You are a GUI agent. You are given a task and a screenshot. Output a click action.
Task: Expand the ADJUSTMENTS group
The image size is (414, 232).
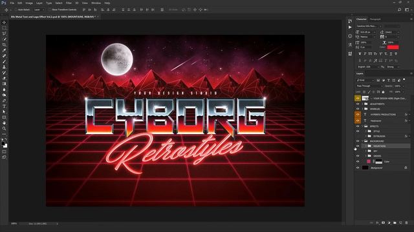363,104
